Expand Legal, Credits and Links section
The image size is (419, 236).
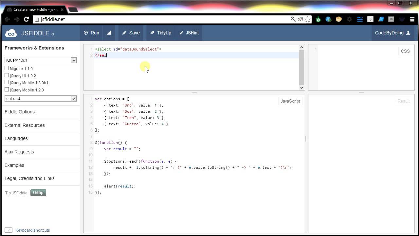29,178
